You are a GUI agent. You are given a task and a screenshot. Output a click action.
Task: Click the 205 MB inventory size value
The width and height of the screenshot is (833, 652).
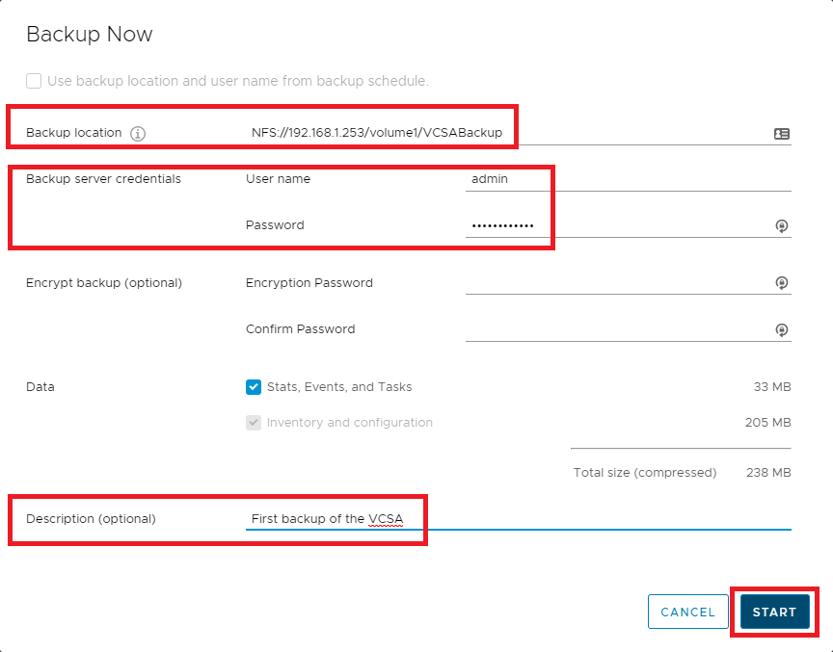coord(768,423)
